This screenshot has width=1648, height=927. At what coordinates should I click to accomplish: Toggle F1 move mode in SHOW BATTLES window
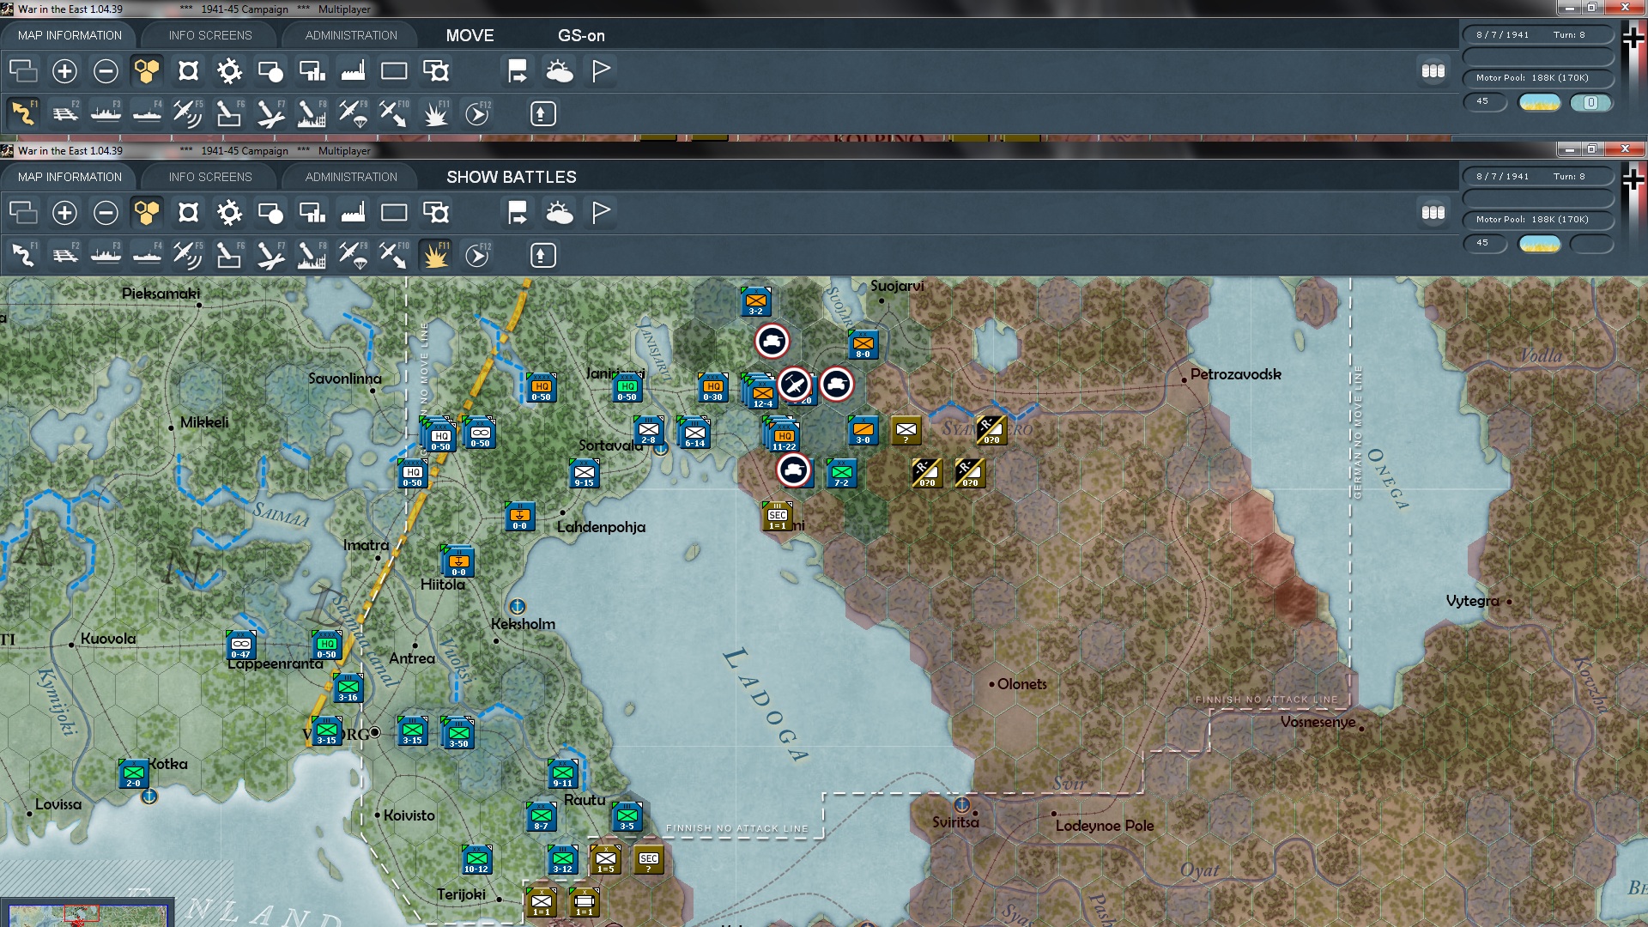23,255
